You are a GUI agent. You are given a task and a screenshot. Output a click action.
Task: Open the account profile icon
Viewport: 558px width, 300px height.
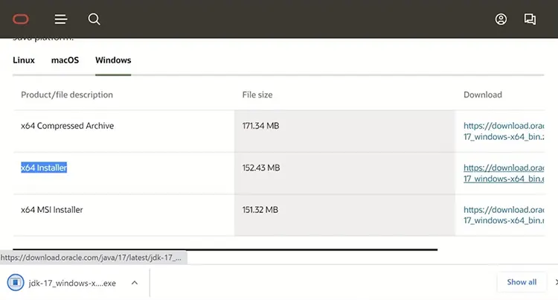click(x=501, y=19)
